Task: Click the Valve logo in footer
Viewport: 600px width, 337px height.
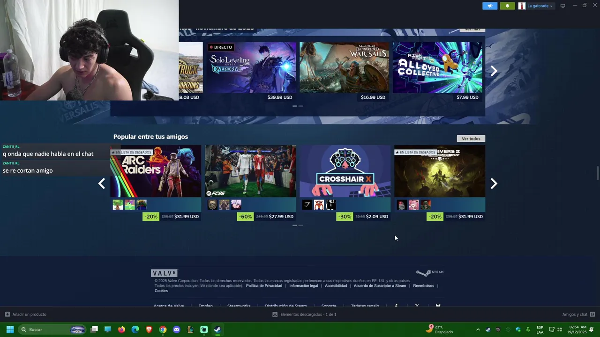Action: (x=164, y=273)
